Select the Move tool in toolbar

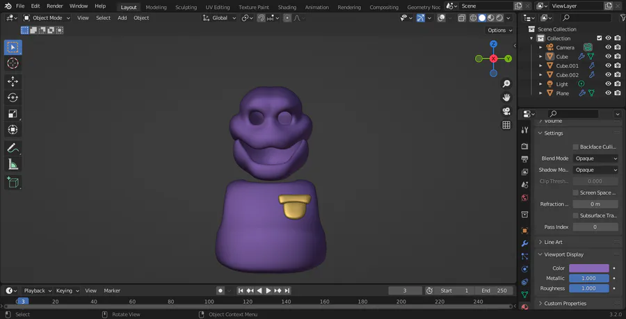13,81
